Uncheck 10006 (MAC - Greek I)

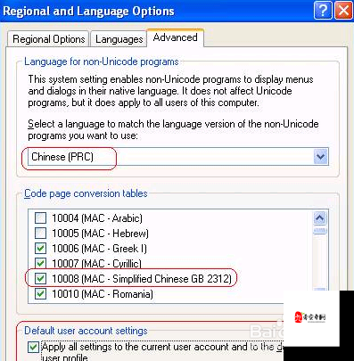pyautogui.click(x=40, y=249)
